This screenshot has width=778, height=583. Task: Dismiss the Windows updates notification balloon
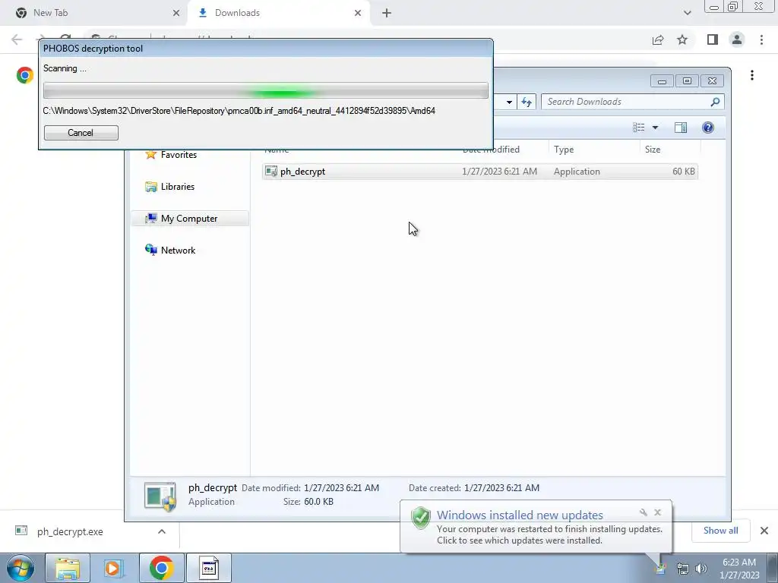tap(657, 512)
